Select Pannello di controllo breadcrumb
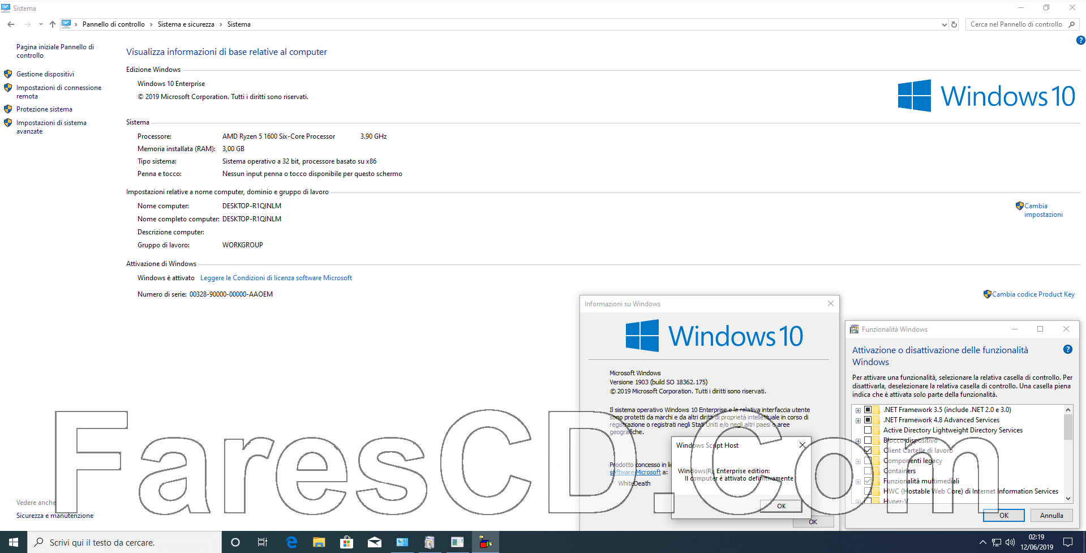Screen dimensions: 1086x553 [x=114, y=24]
